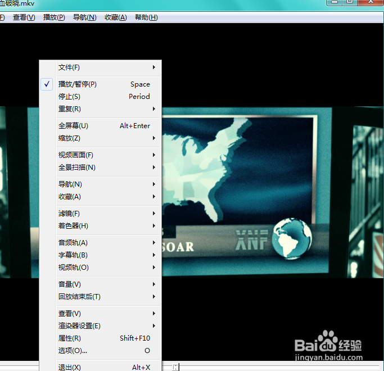This screenshot has height=371, width=384.
Task: Expand the 着色器(H) submenu
Action: pos(100,226)
